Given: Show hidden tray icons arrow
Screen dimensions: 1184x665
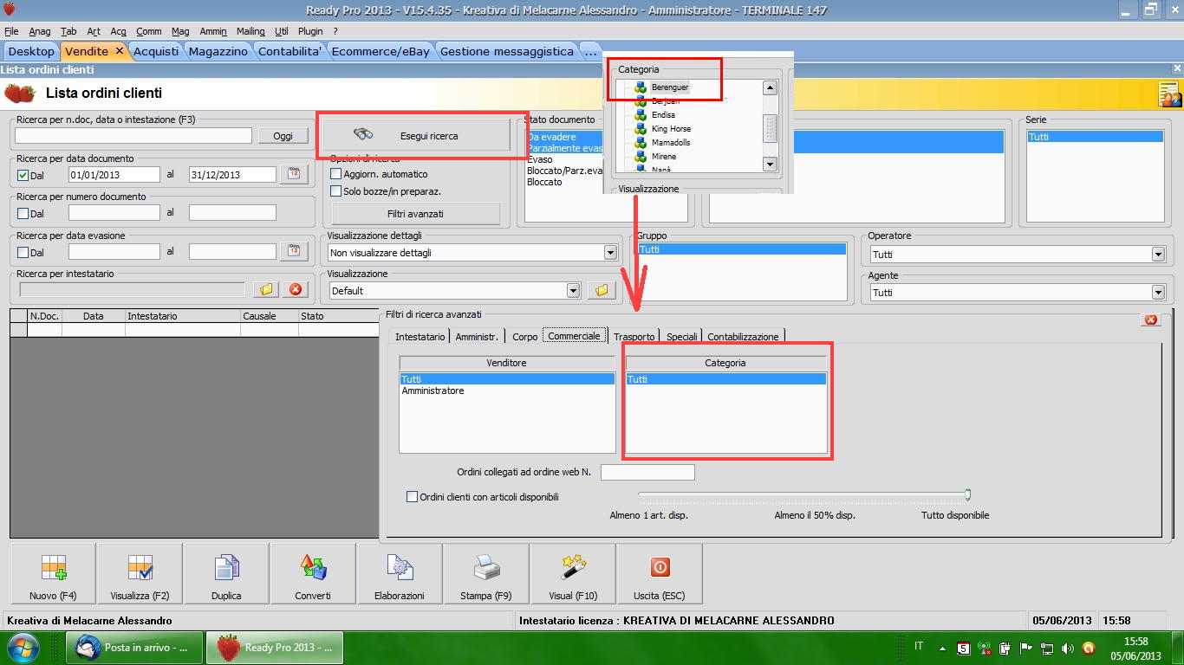Looking at the screenshot, I should pos(942,648).
